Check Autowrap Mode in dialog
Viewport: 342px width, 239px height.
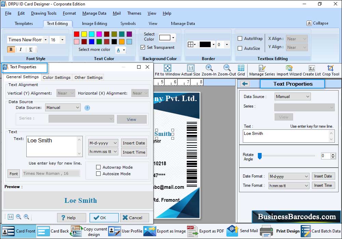98,167
